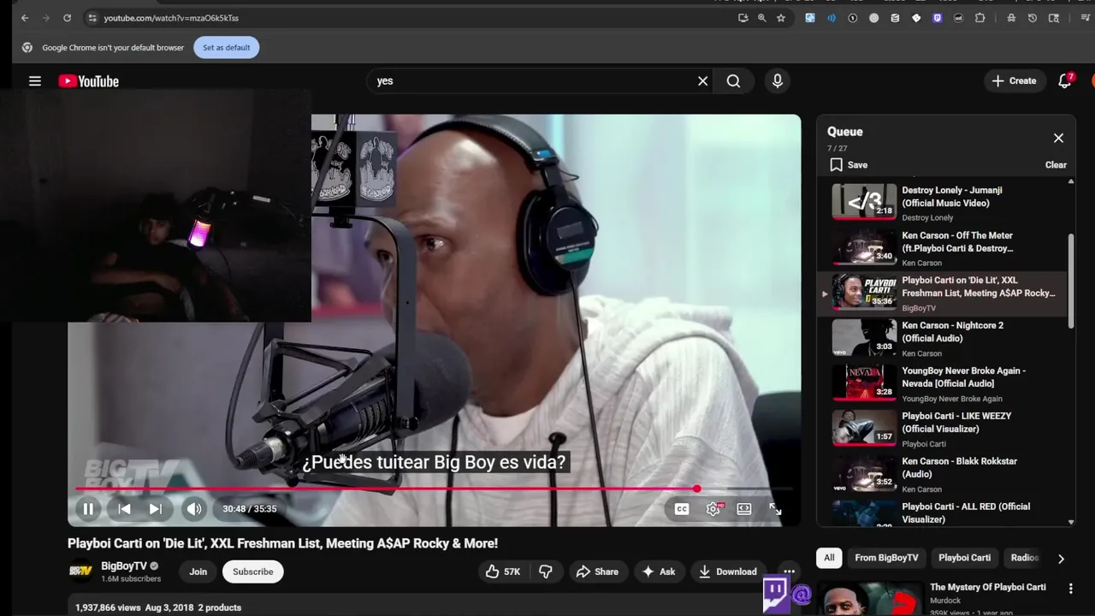Open BigBoyTV channel avatar
The image size is (1095, 616).
point(80,572)
